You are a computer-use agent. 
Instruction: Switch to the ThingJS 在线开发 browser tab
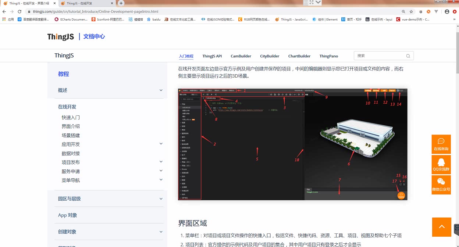coord(85,3)
